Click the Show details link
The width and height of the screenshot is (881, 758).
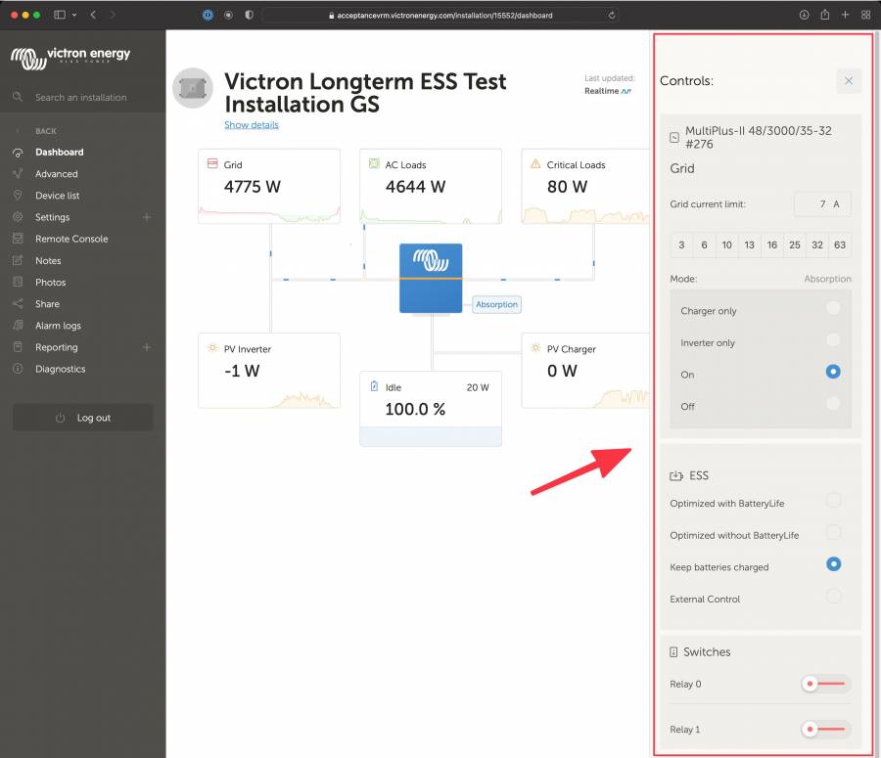tap(252, 125)
